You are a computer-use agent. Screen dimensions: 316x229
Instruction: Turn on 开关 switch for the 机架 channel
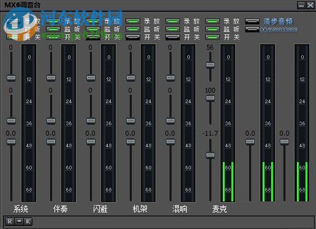(133, 37)
